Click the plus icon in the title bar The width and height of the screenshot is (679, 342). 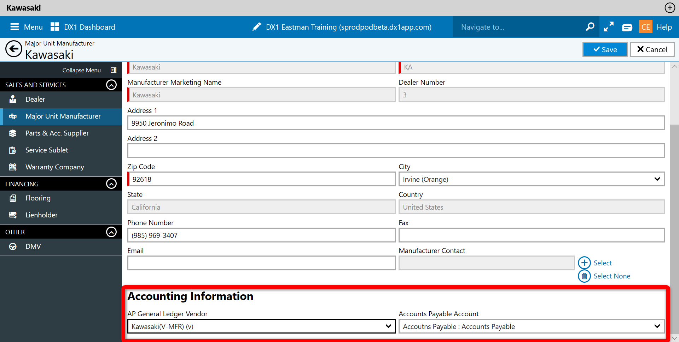pyautogui.click(x=670, y=8)
